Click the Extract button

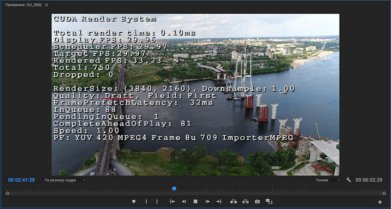tap(245, 201)
